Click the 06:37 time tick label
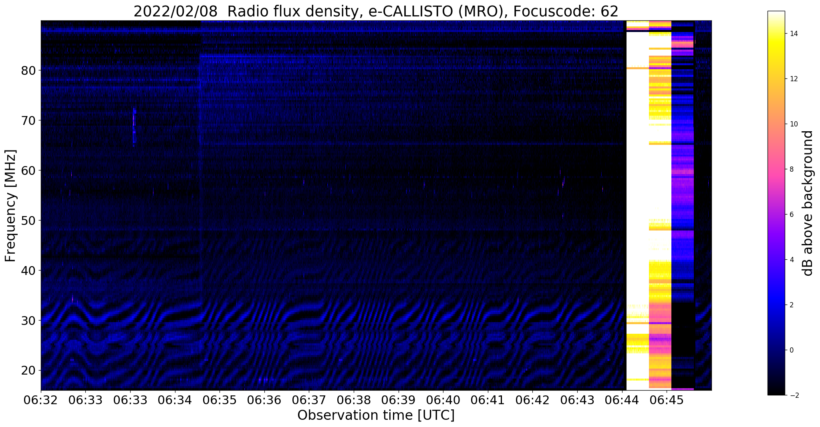 tap(309, 400)
